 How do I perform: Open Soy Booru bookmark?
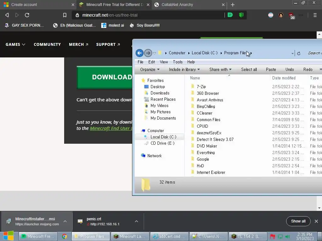point(145,25)
